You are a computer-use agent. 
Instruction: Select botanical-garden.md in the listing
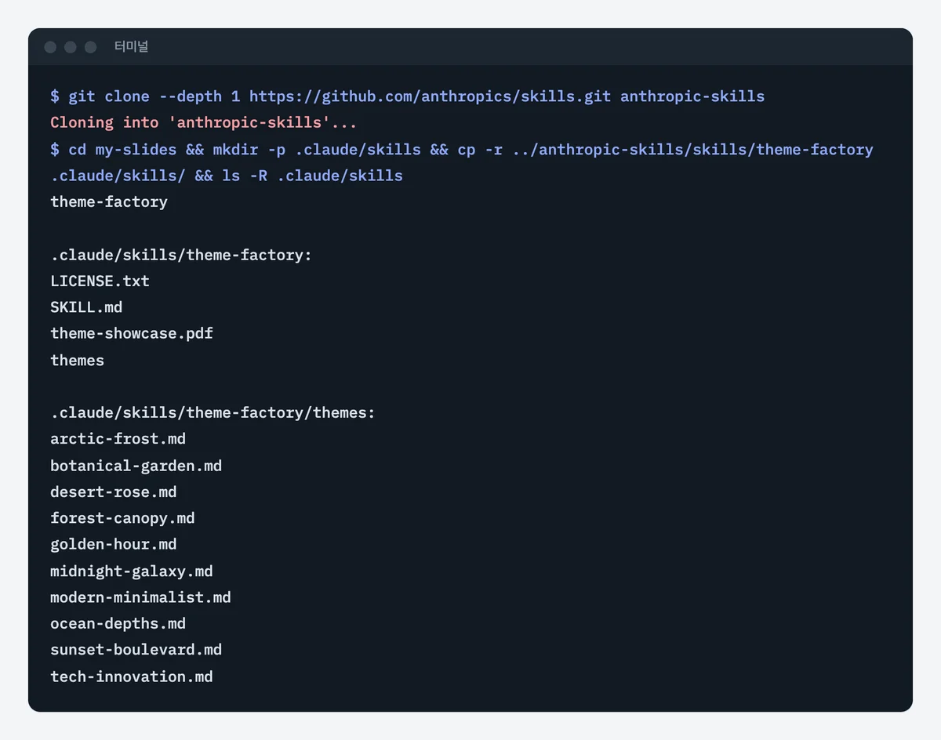pos(136,466)
